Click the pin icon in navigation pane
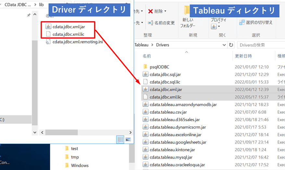Viewport: 285px width, 170px height. click(x=29, y=15)
